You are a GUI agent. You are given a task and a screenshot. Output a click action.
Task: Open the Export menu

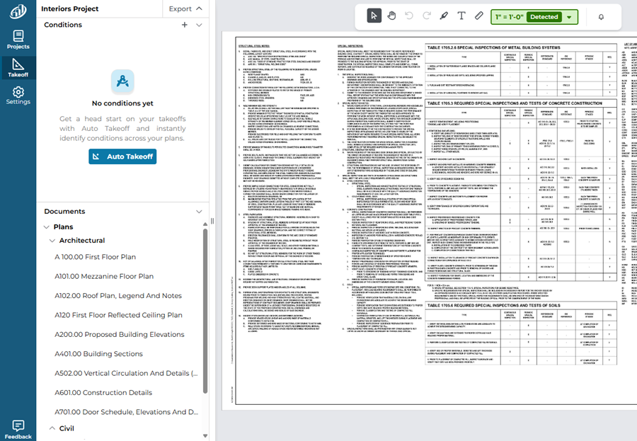185,8
